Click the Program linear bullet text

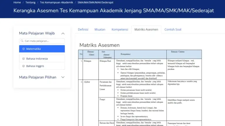[127, 96]
